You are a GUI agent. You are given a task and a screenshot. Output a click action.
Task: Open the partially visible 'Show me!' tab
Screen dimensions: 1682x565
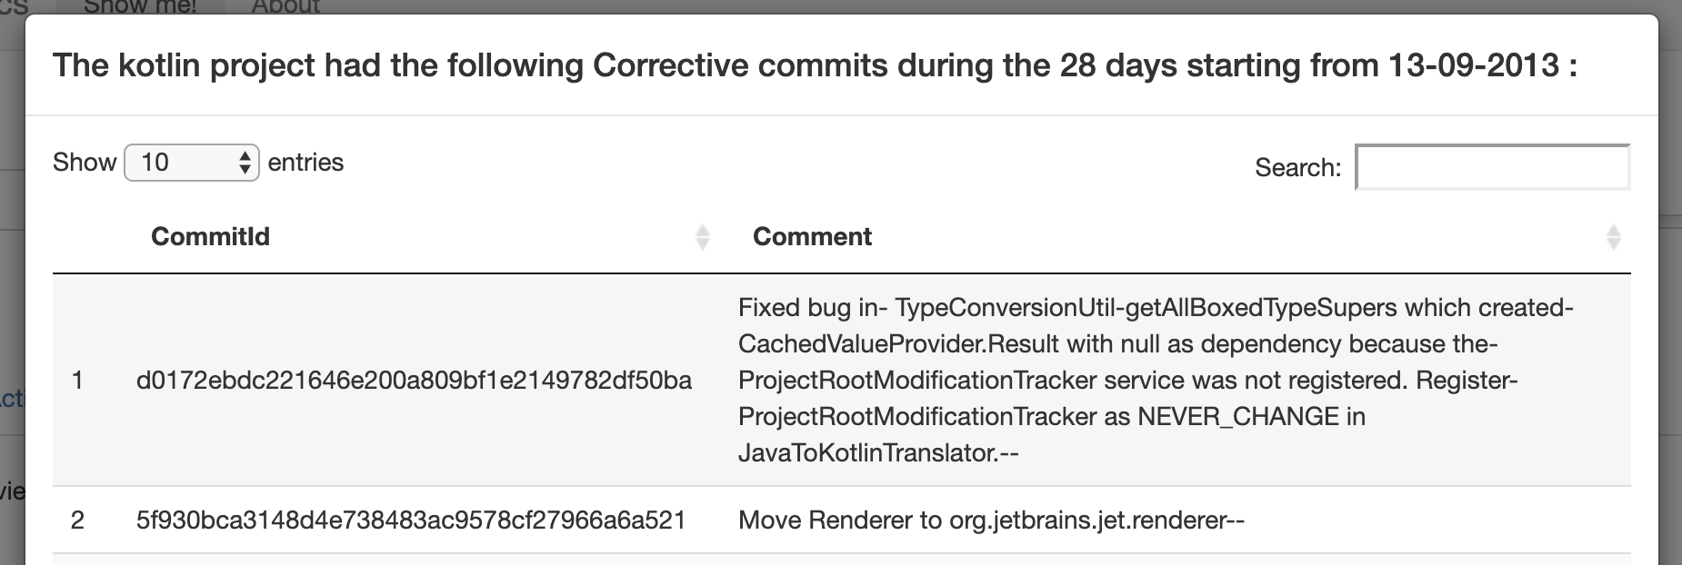coord(139,6)
